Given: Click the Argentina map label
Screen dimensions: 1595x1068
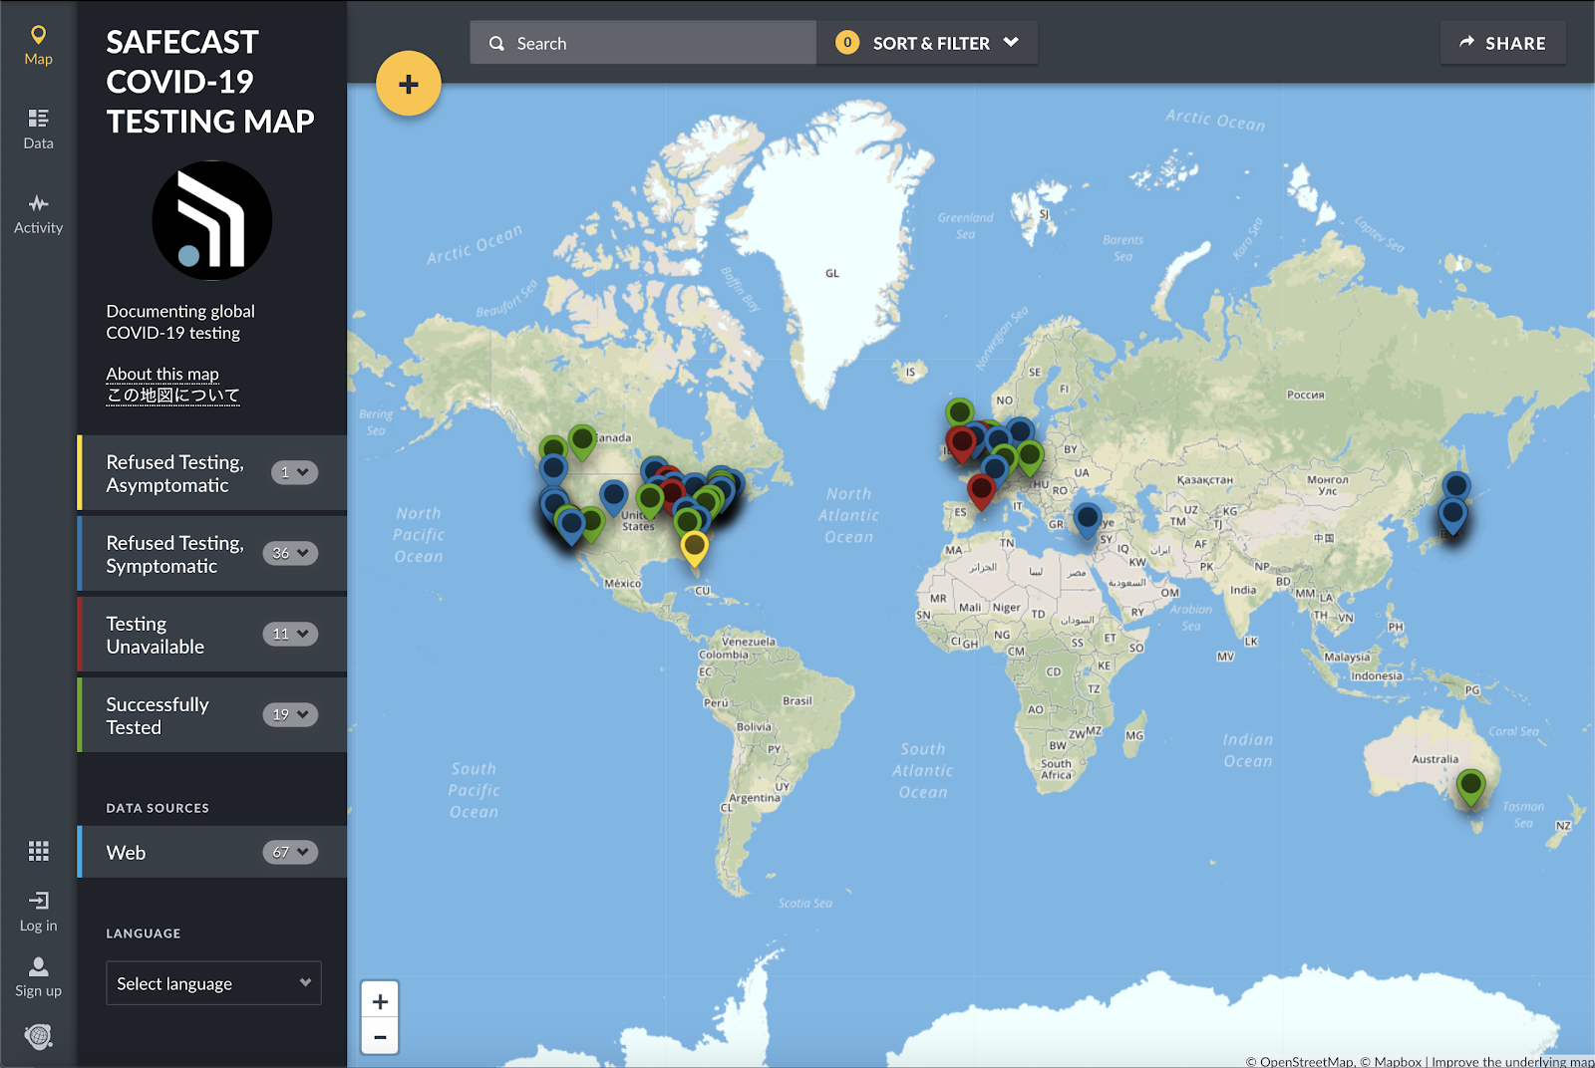Looking at the screenshot, I should click(x=755, y=797).
